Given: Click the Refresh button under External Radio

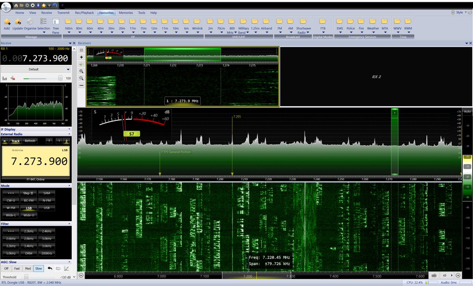Looking at the screenshot, I should (x=30, y=141).
